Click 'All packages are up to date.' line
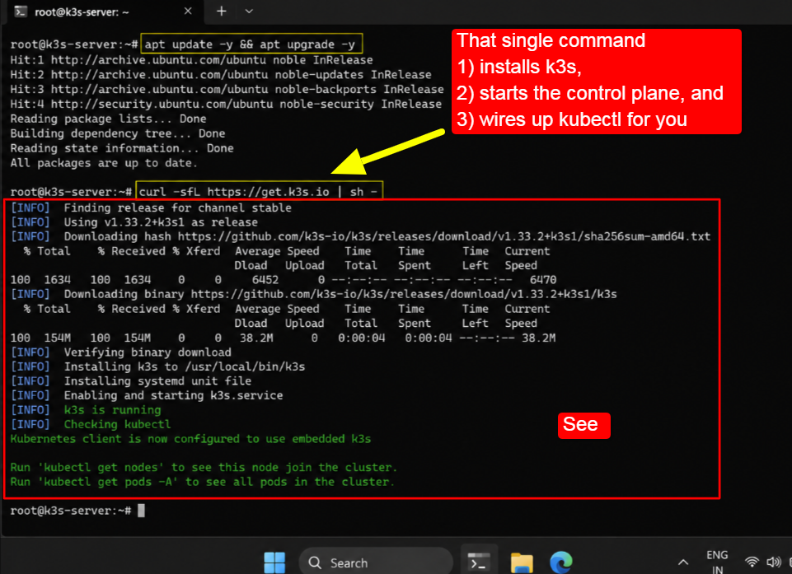The image size is (792, 574). (x=104, y=163)
